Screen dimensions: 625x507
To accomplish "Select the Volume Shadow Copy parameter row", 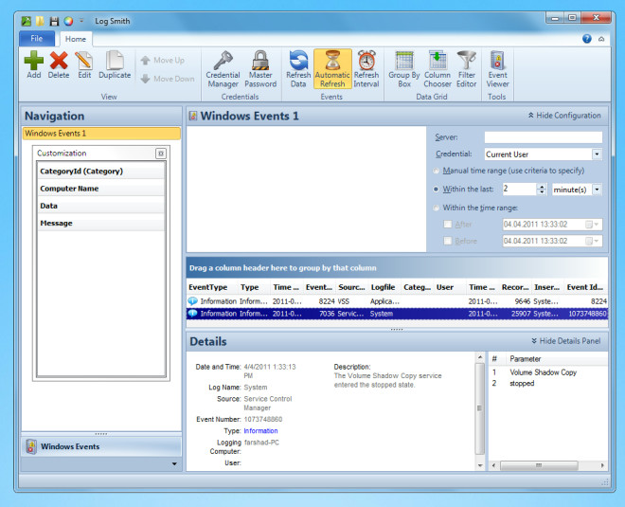I will pos(548,372).
